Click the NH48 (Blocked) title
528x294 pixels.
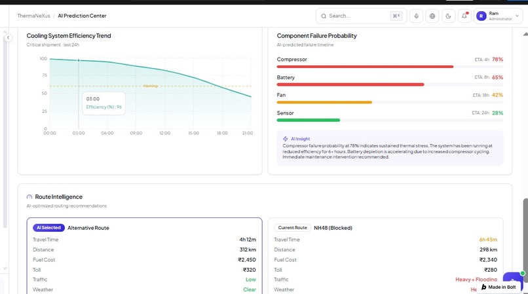point(333,228)
